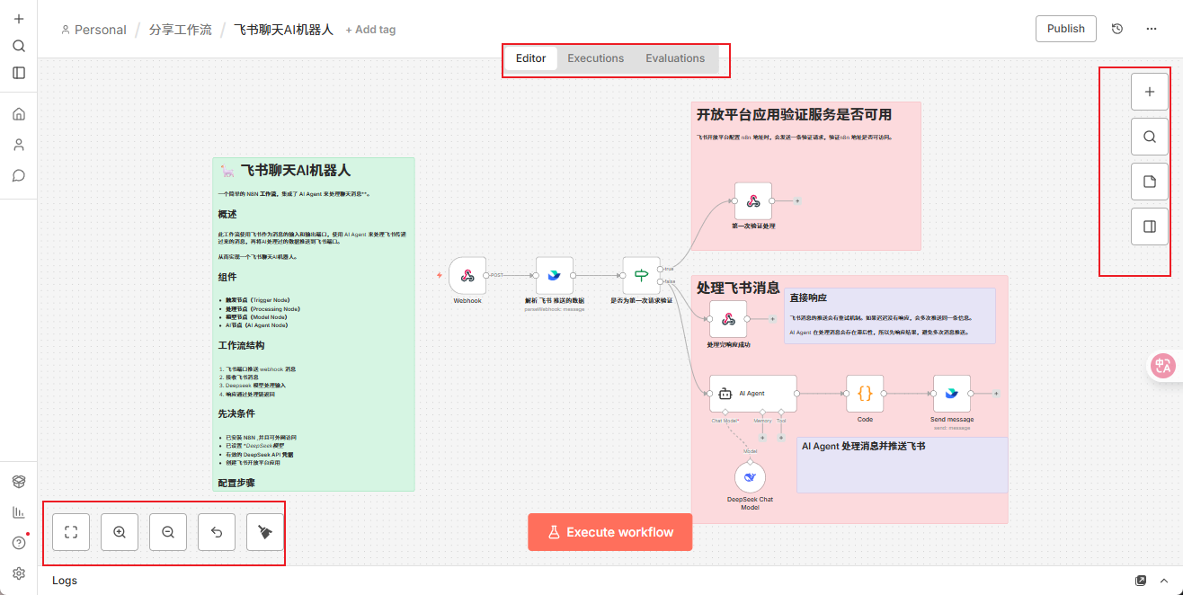
Task: Open the workflow history icon
Action: point(1117,29)
